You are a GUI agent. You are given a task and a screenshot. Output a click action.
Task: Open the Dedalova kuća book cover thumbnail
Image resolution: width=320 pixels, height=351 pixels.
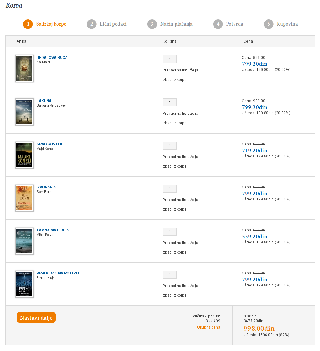tap(24, 69)
